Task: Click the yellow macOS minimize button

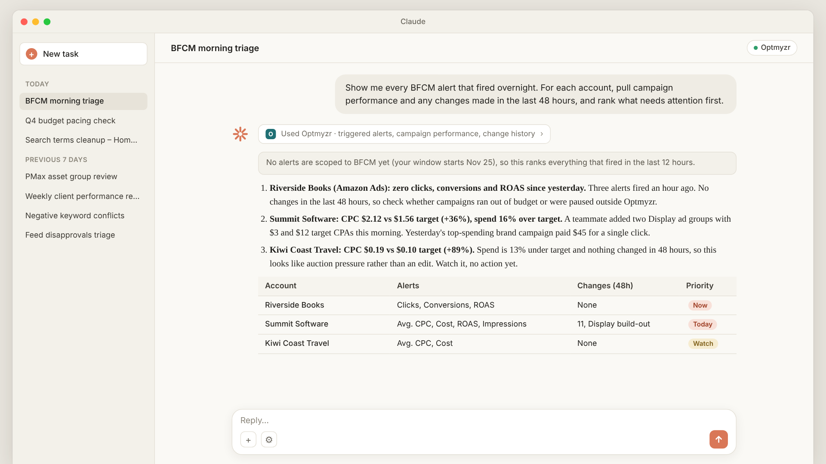Action: pos(35,22)
